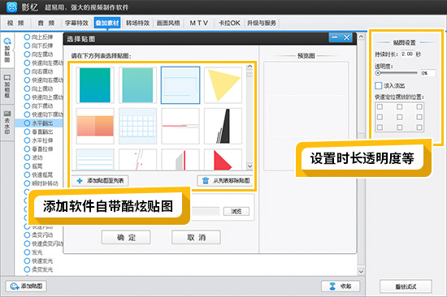Choose the 水平拉伸 effect radio
447x297 pixels.
(x=27, y=140)
